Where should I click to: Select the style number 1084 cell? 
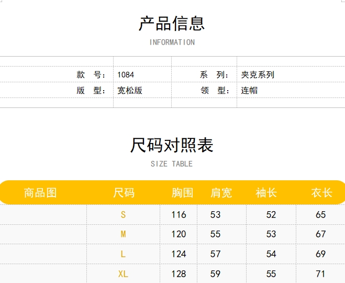pyautogui.click(x=126, y=75)
